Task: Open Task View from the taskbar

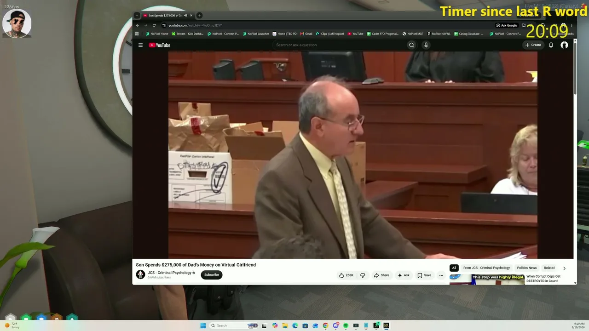Action: pos(264,325)
